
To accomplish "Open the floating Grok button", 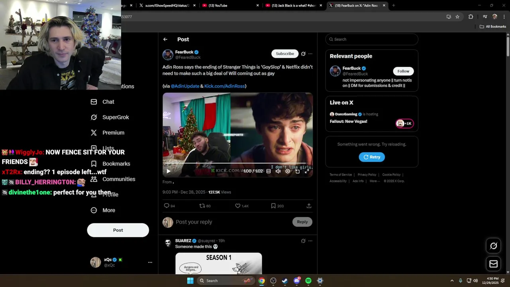I will (494, 246).
